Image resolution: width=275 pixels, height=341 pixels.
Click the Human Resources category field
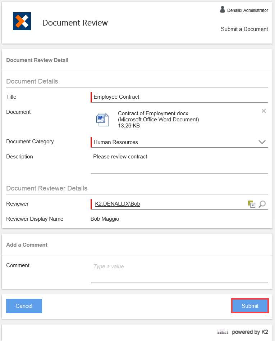coord(173,142)
